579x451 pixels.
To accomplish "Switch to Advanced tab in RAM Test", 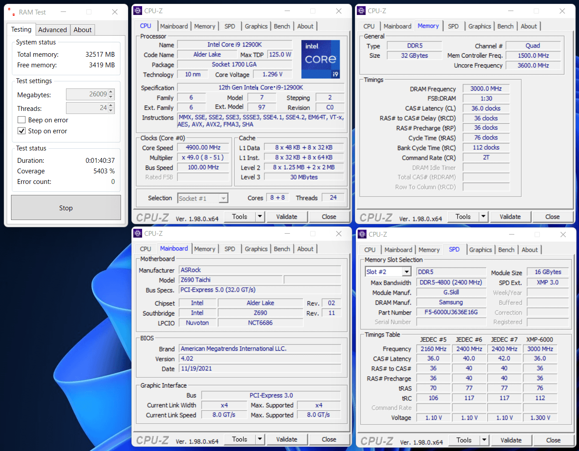I will (x=52, y=30).
